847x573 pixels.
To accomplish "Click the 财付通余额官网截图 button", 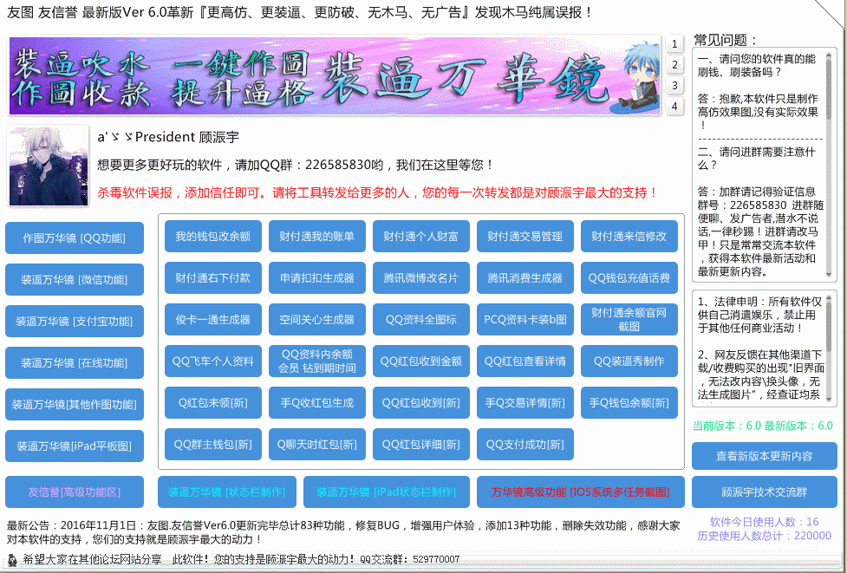I will point(629,319).
